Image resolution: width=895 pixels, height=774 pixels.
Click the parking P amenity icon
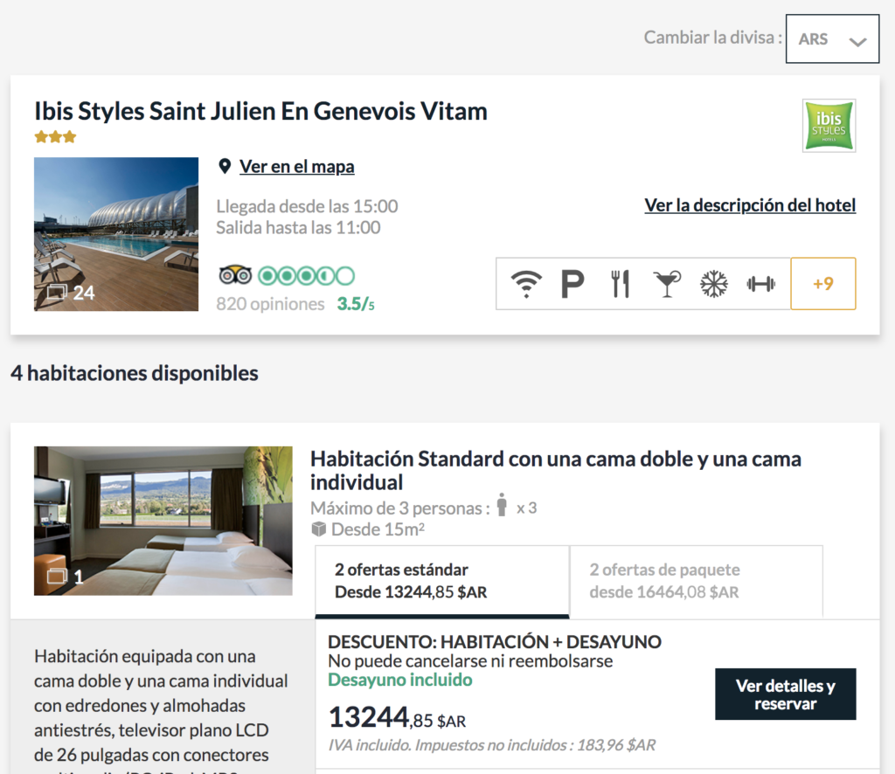[572, 284]
